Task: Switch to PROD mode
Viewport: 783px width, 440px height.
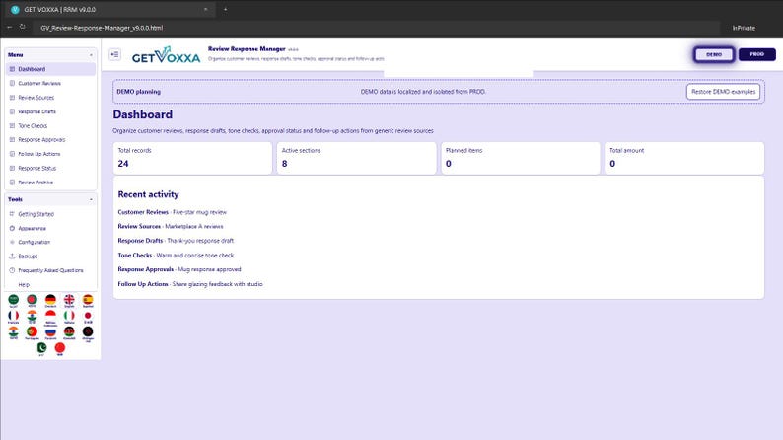Action: point(756,54)
